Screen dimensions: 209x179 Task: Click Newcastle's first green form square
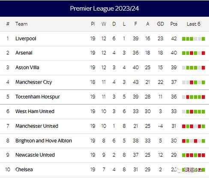coord(184,155)
